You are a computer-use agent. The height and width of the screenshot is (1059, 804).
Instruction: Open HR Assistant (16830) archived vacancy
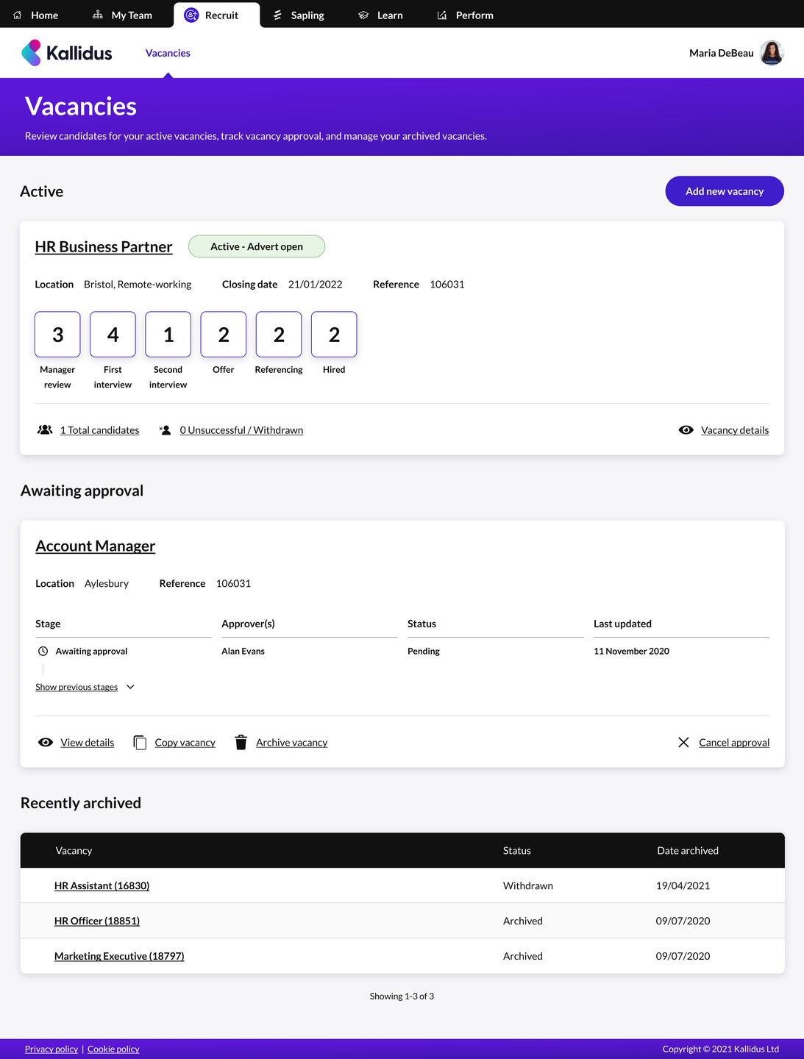pos(102,886)
